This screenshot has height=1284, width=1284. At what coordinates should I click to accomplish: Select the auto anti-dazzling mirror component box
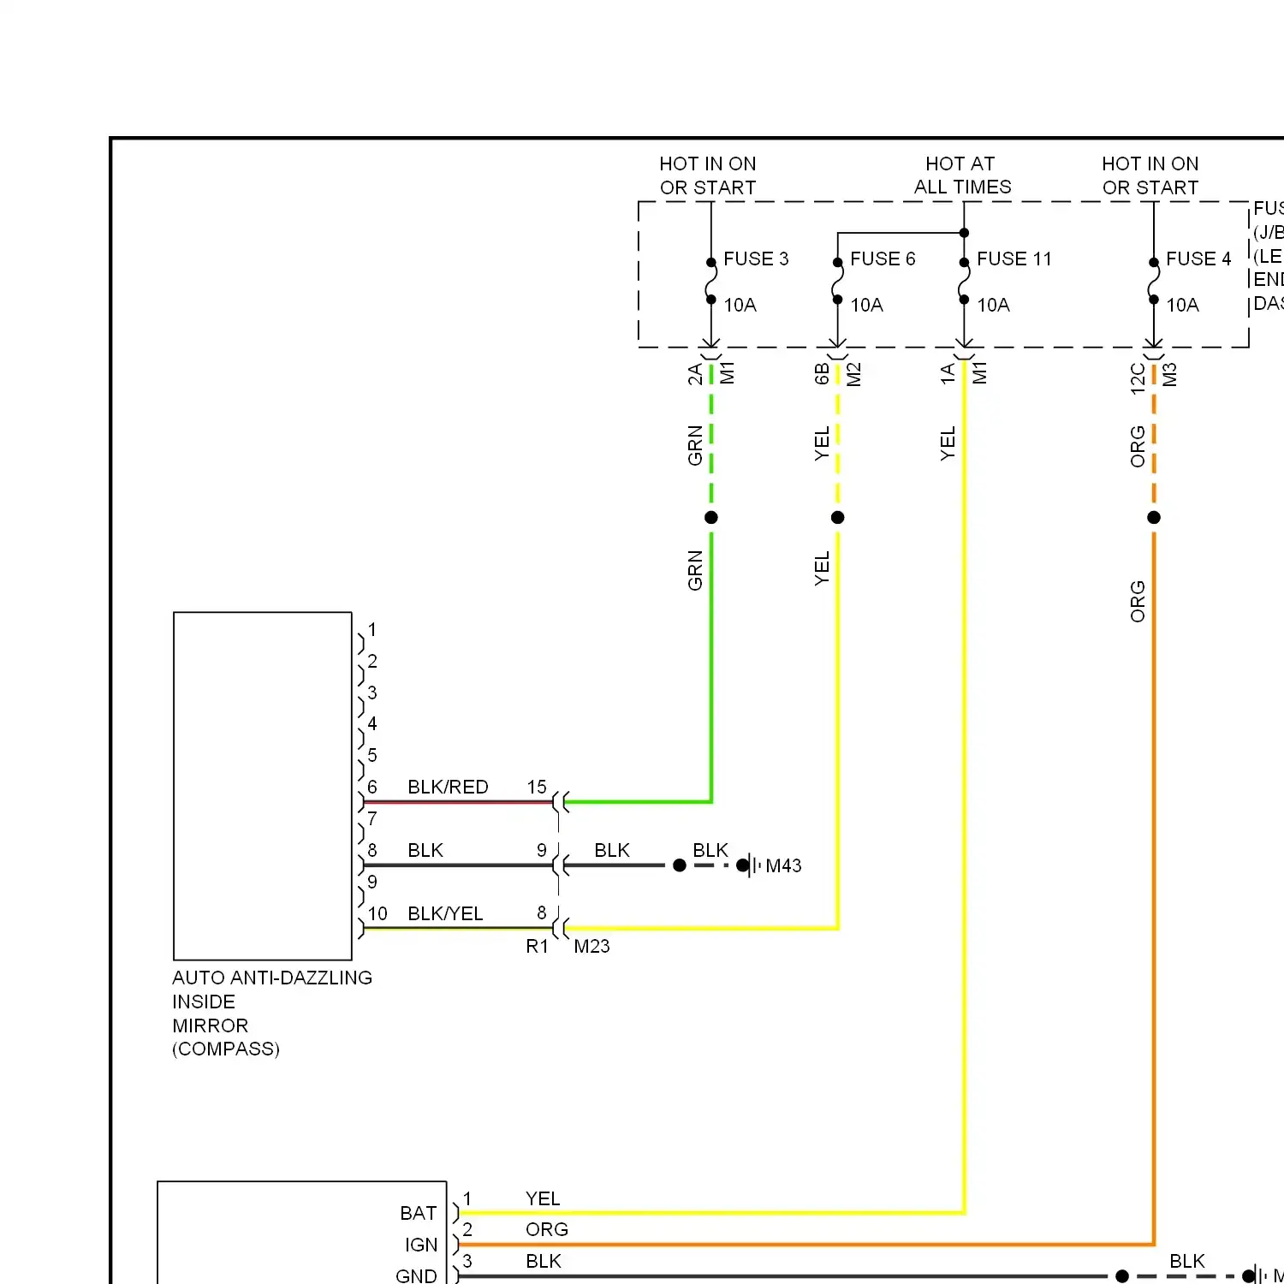[263, 786]
